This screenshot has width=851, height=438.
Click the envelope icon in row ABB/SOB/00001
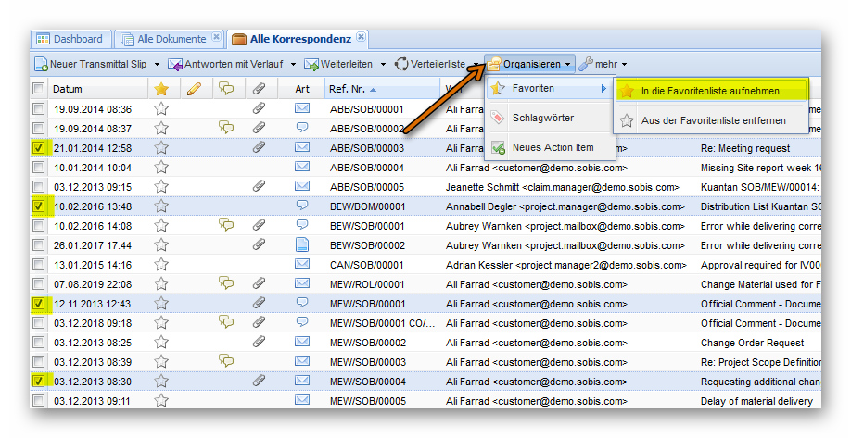(302, 108)
